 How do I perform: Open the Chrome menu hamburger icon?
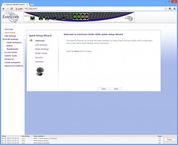(x=174, y=9)
